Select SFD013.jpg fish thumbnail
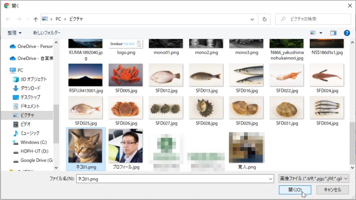Image resolution: width=356 pixels, height=200 pixels. click(206, 75)
